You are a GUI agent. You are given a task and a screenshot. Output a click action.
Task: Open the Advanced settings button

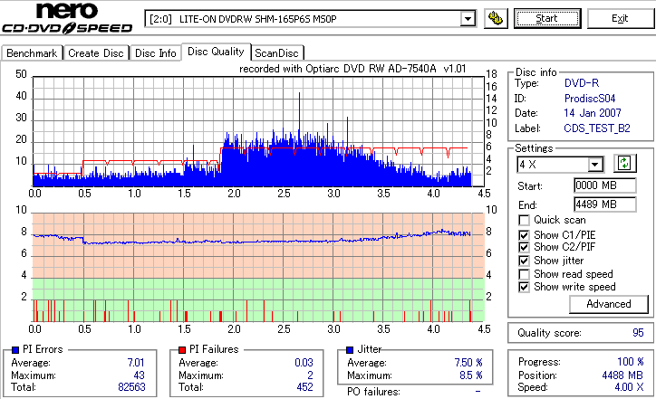(608, 304)
